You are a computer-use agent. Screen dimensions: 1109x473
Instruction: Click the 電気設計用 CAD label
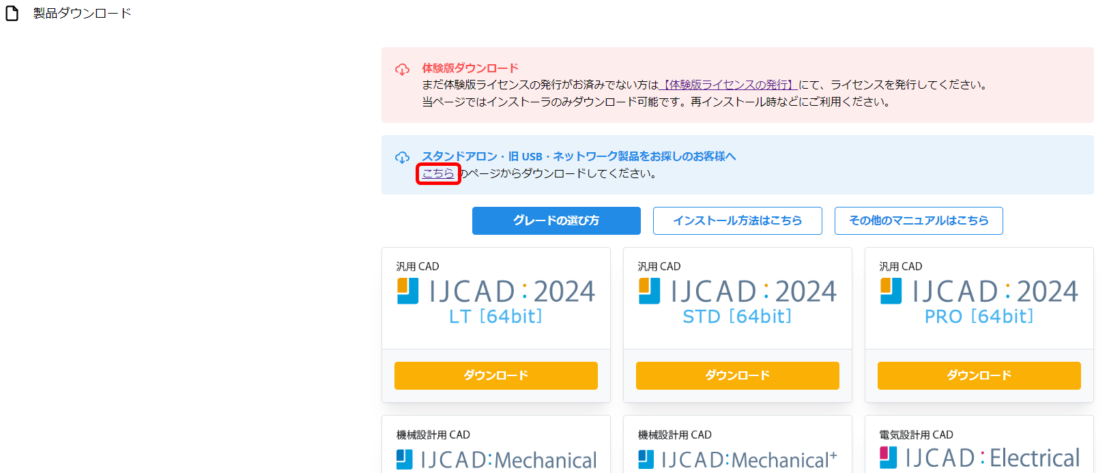click(917, 435)
